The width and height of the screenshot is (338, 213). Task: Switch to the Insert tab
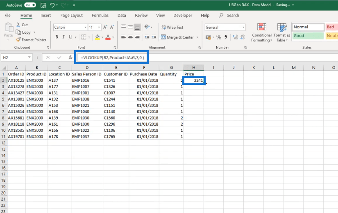46,15
